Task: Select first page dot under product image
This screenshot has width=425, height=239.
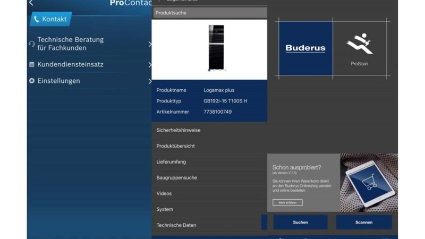Action: [209, 70]
